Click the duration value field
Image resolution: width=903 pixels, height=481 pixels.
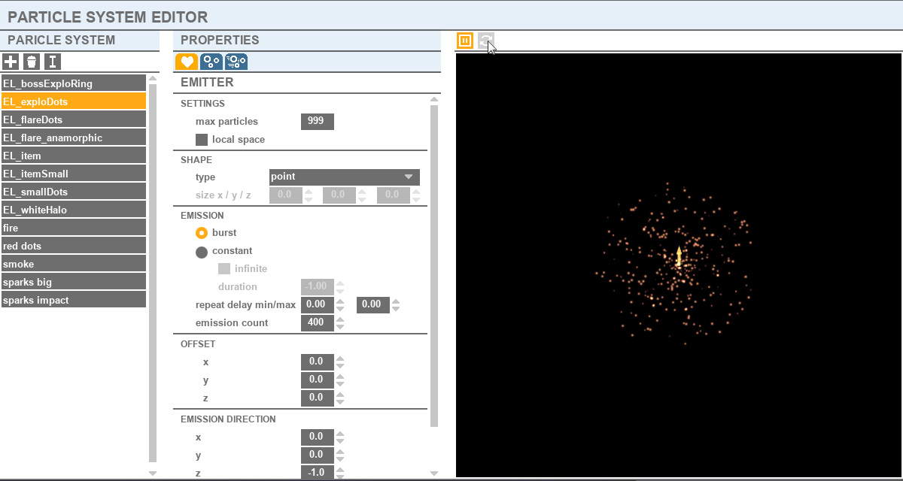[x=318, y=286]
